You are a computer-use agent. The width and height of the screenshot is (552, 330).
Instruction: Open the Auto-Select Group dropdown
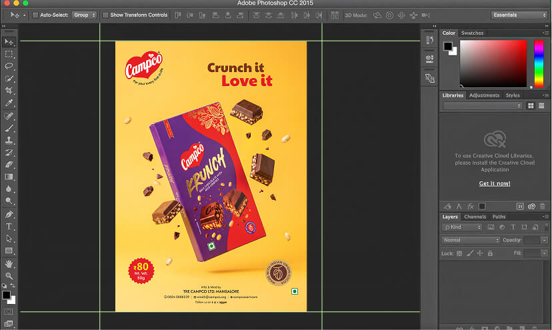coord(84,15)
